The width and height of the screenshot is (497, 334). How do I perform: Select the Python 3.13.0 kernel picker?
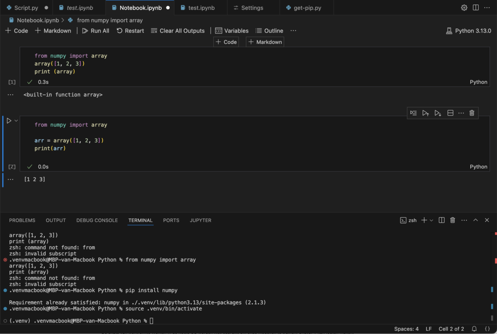pos(469,31)
